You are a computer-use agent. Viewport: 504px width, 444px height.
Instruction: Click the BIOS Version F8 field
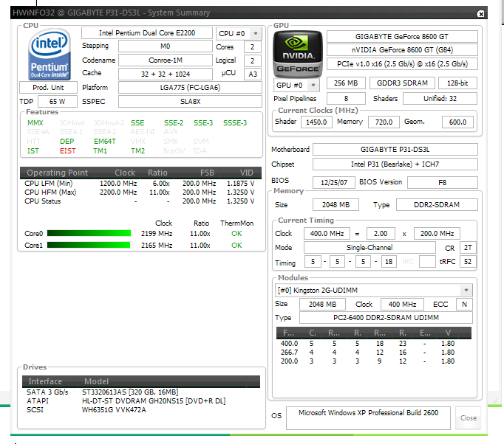click(442, 182)
